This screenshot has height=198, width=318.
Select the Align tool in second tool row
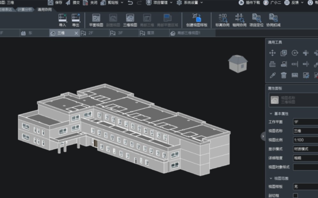click(284, 64)
